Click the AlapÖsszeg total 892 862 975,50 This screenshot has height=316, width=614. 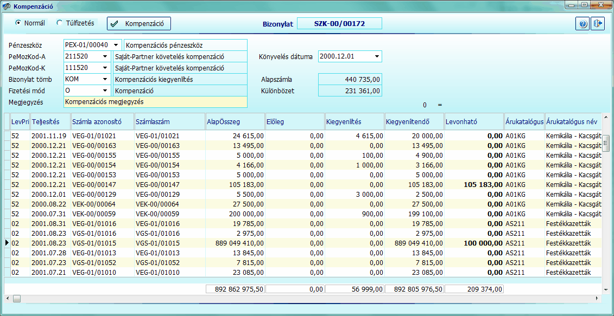(235, 289)
